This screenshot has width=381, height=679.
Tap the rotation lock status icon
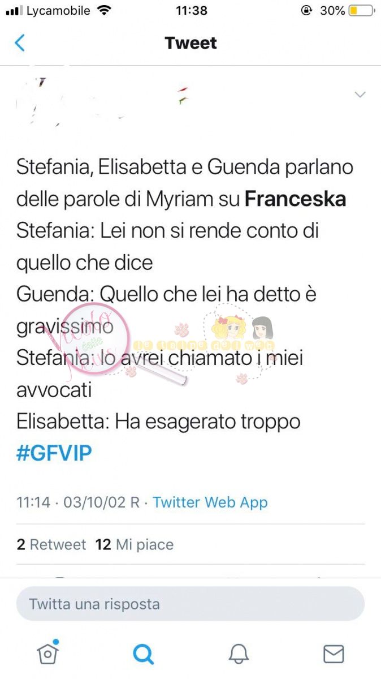pos(307,10)
